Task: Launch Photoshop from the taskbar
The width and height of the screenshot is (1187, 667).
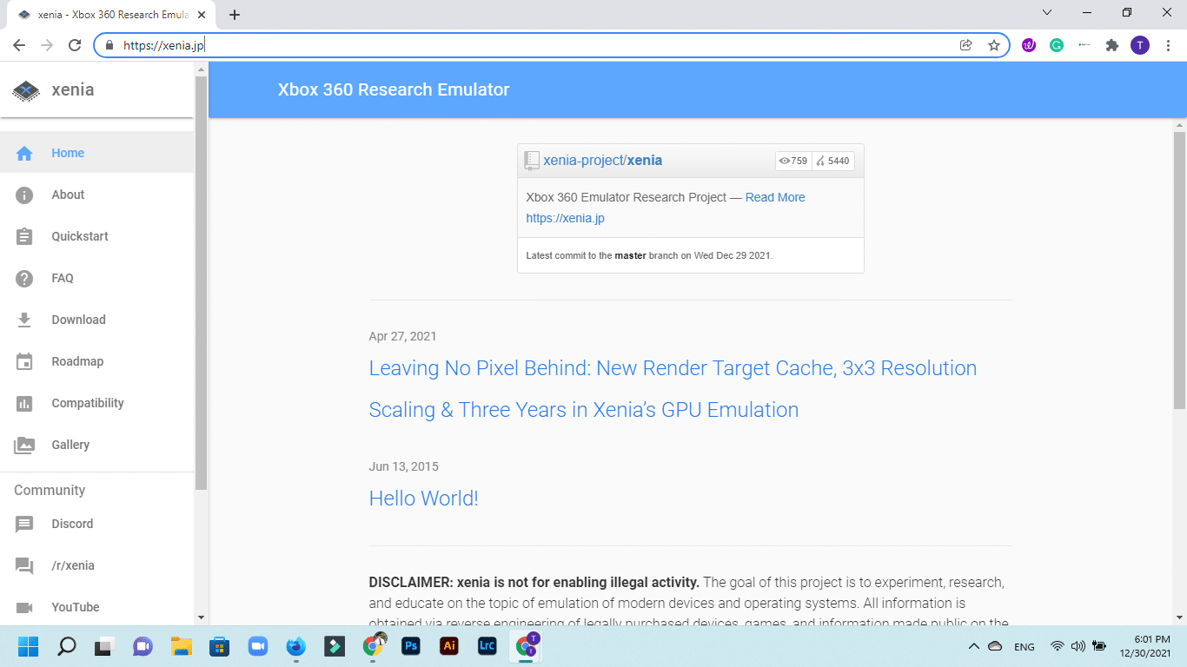Action: click(411, 646)
